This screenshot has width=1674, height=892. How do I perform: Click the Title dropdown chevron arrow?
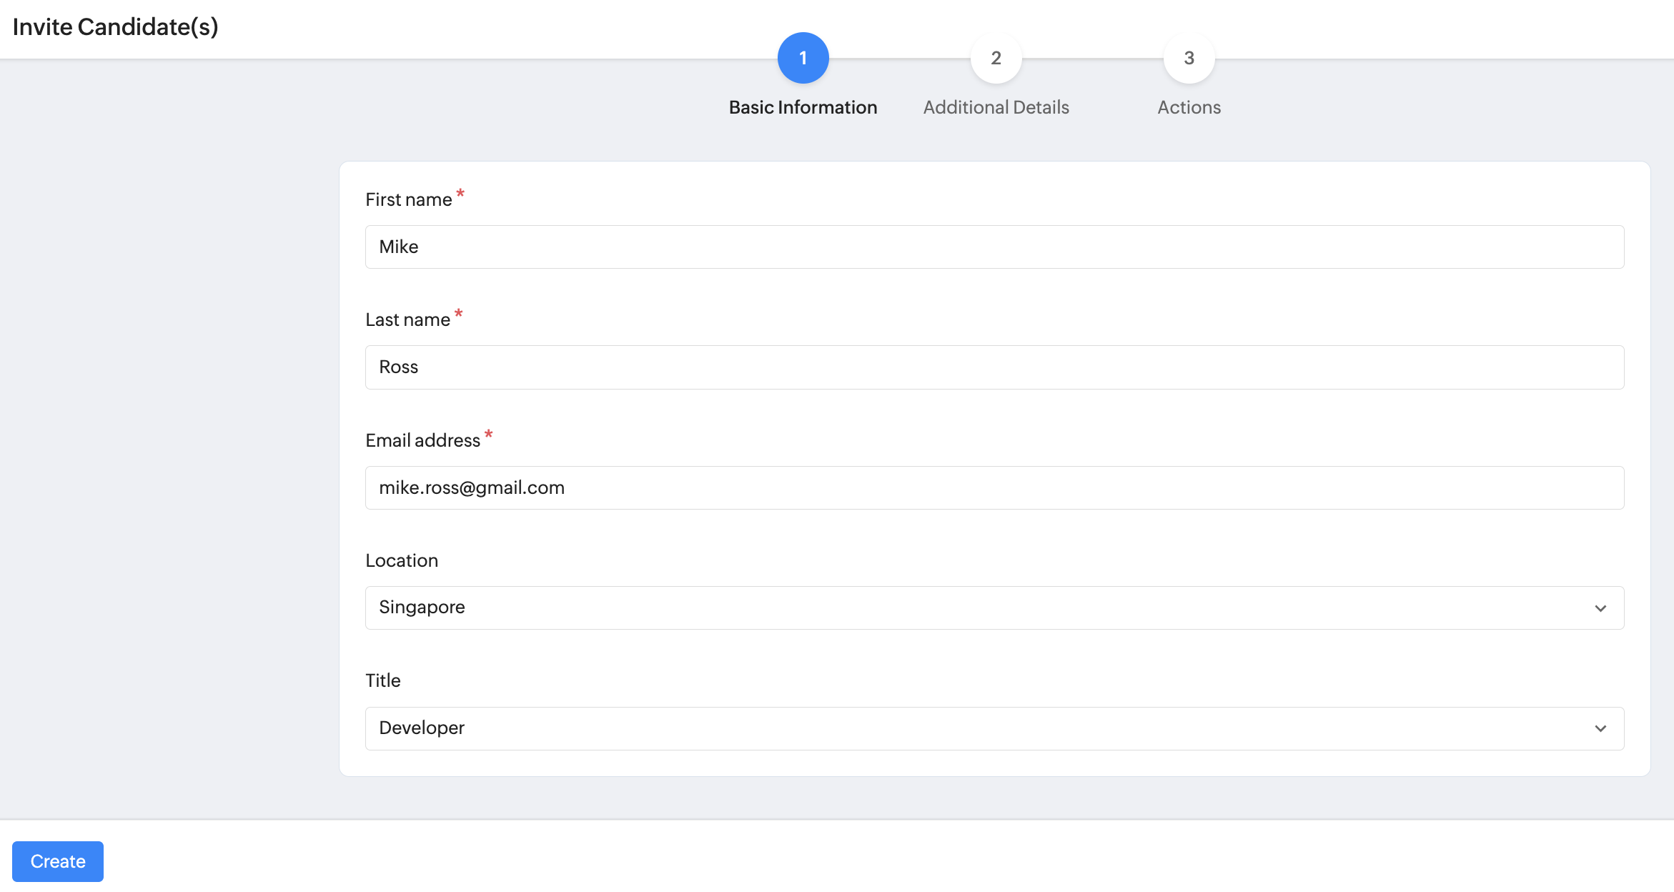click(x=1600, y=728)
